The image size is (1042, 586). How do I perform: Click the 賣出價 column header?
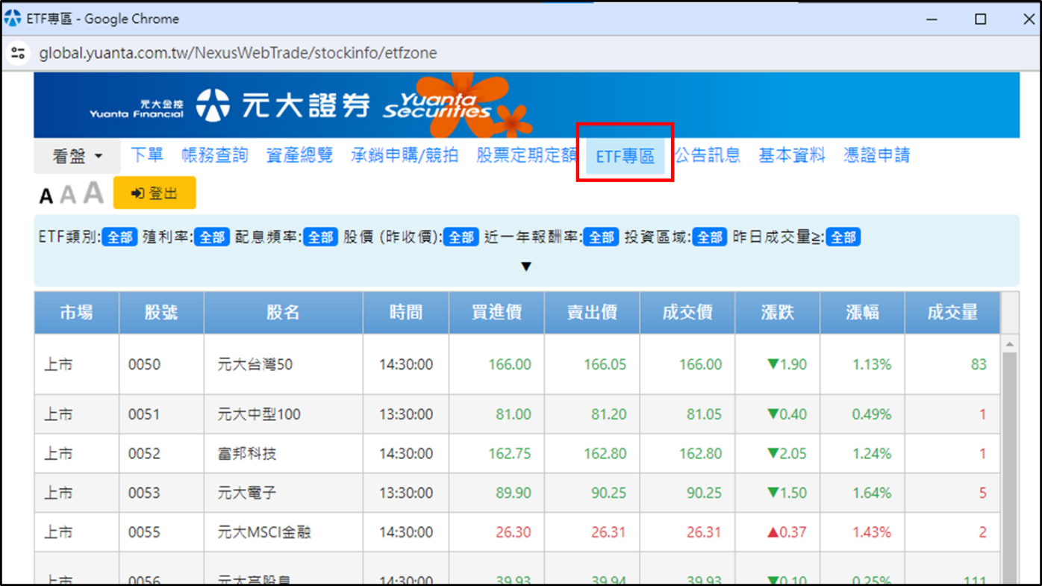(592, 313)
